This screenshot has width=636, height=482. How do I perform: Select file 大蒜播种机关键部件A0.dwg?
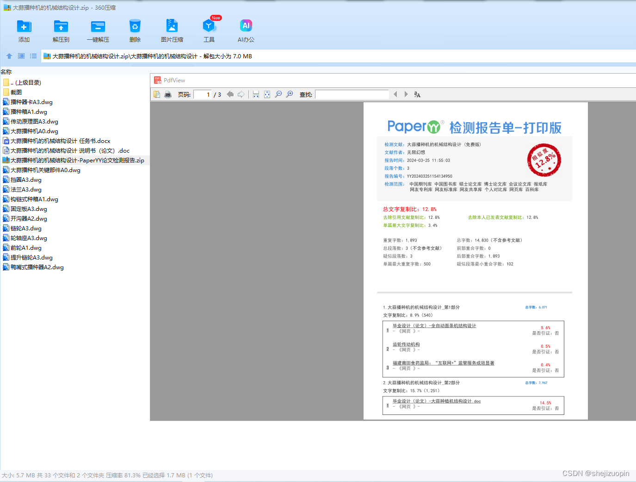(x=42, y=170)
